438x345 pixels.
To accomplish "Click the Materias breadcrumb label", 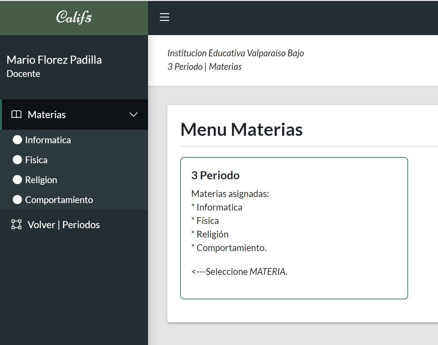I will [225, 67].
